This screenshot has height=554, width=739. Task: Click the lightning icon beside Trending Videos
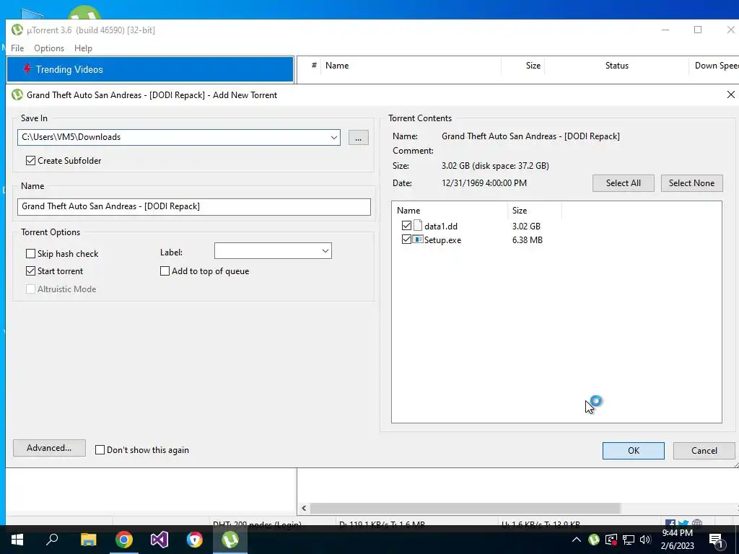click(x=27, y=69)
